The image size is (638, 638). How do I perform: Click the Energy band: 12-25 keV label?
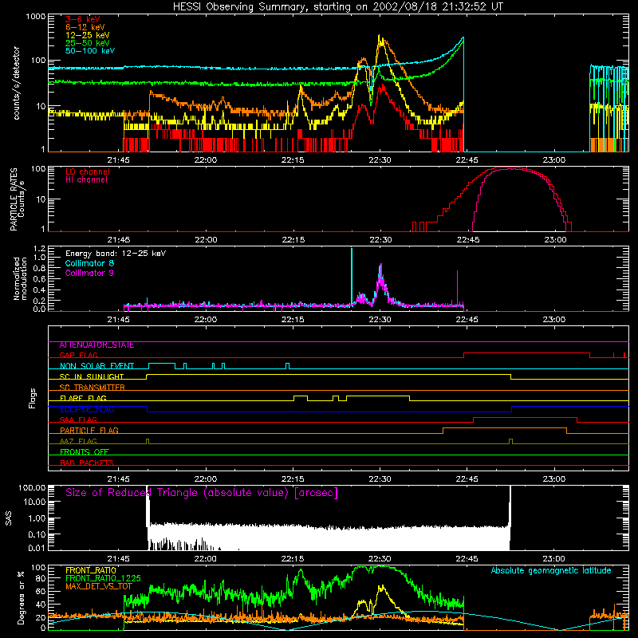click(116, 254)
